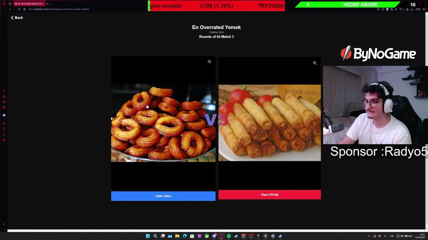Open the ad blocker shield
428x240 pixels.
(x=387, y=9)
